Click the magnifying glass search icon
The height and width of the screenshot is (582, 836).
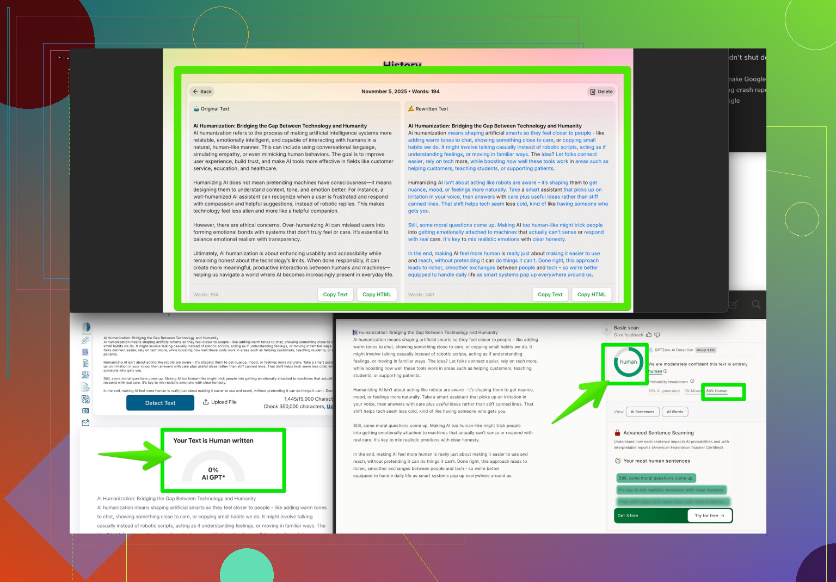click(x=756, y=304)
